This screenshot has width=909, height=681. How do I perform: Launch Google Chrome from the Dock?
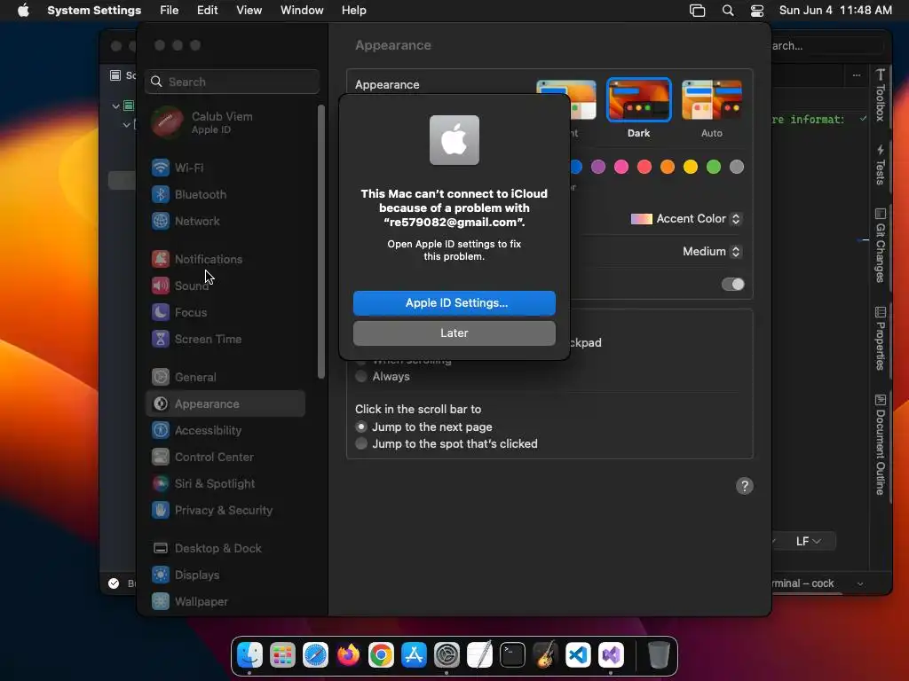(x=381, y=655)
